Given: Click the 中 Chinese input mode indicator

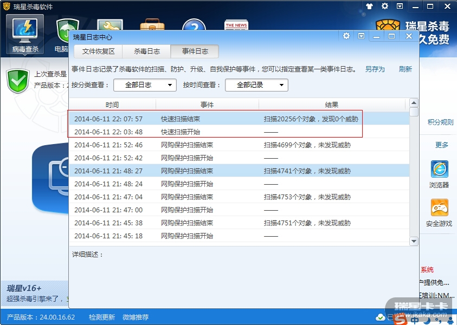Looking at the screenshot, I should click(415, 320).
